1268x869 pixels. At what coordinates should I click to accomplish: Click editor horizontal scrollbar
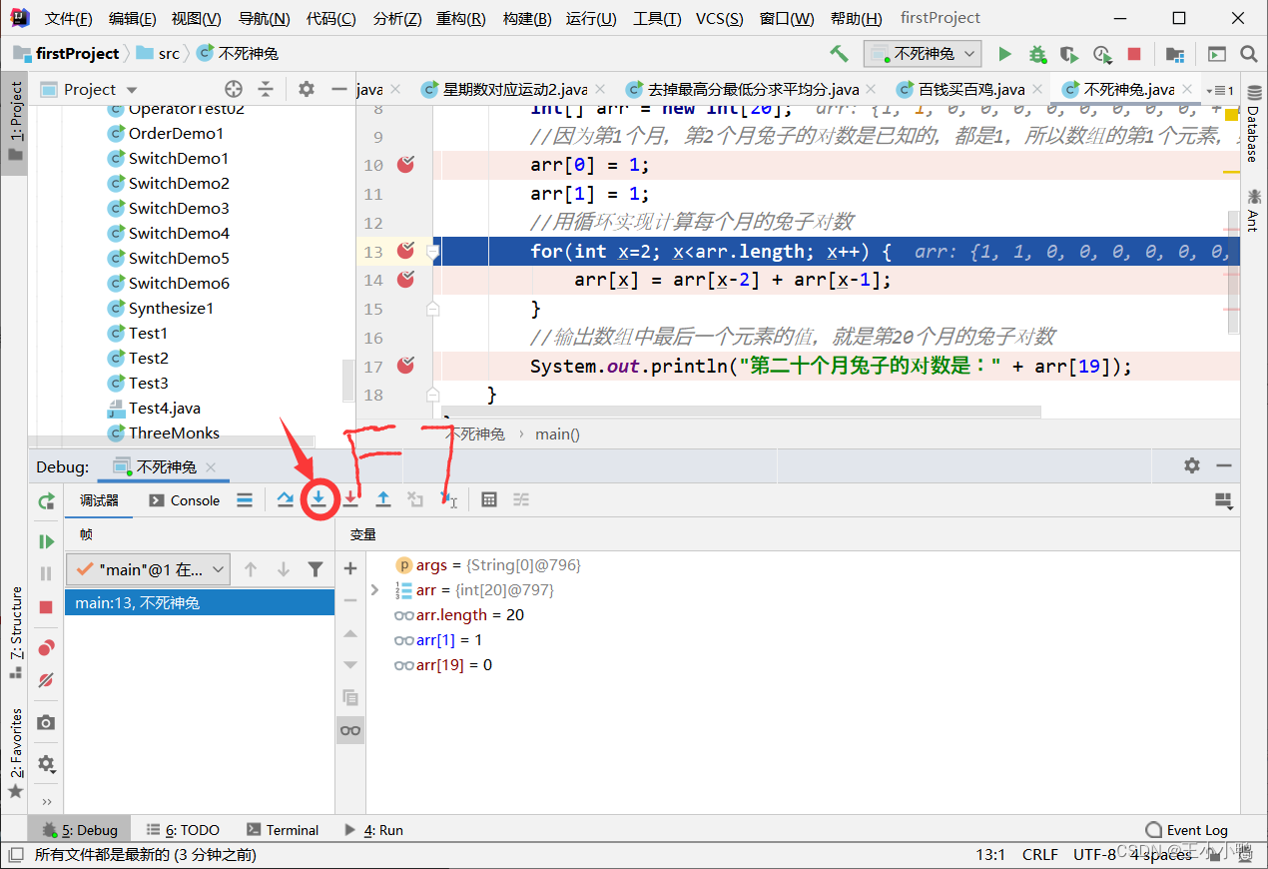coord(742,411)
